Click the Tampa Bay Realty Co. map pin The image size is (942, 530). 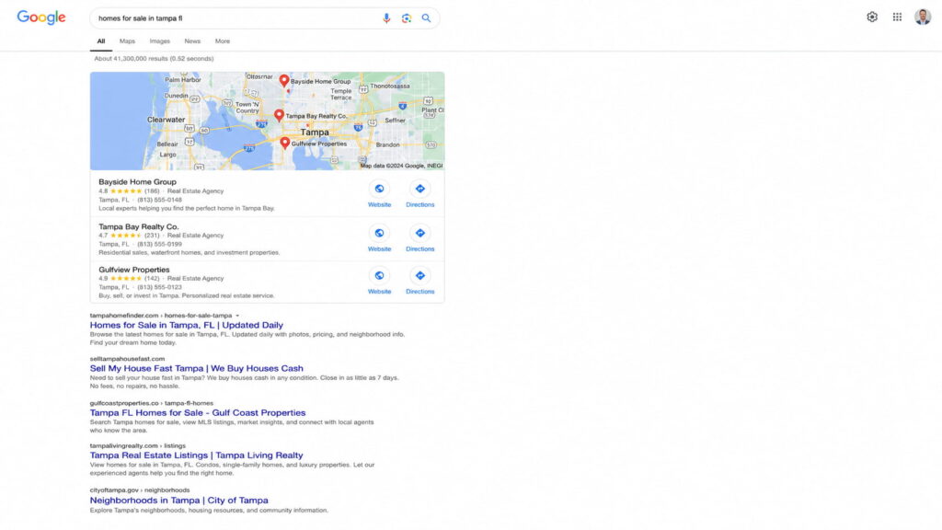tap(279, 115)
